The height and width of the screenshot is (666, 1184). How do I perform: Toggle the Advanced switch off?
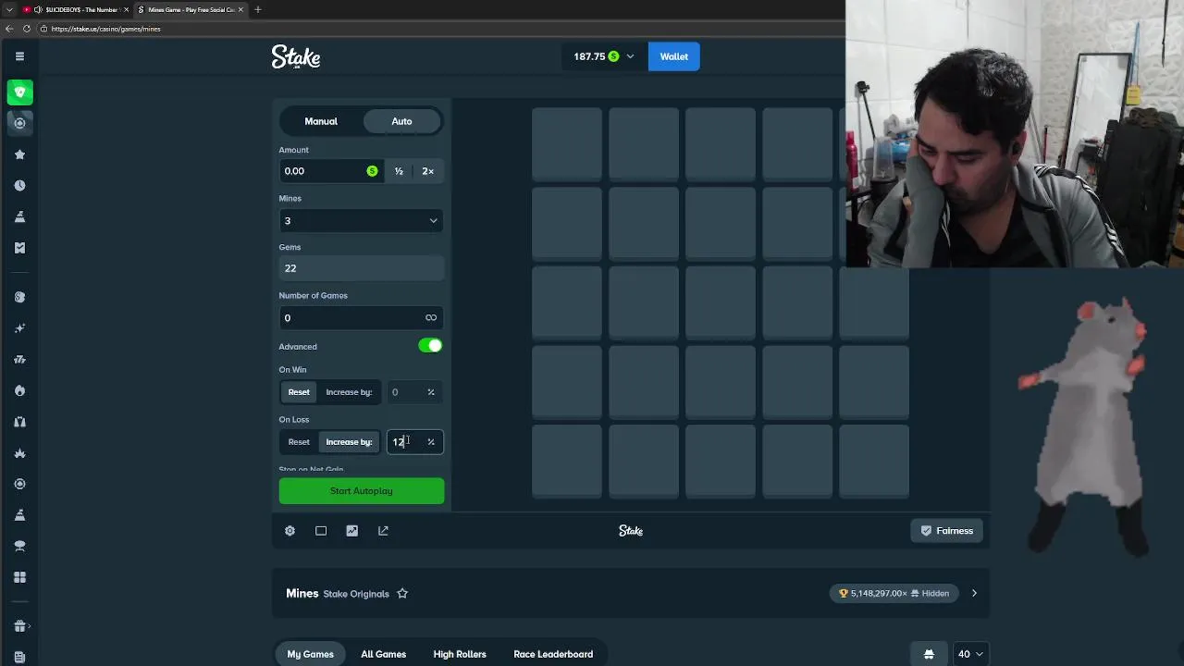coord(430,346)
